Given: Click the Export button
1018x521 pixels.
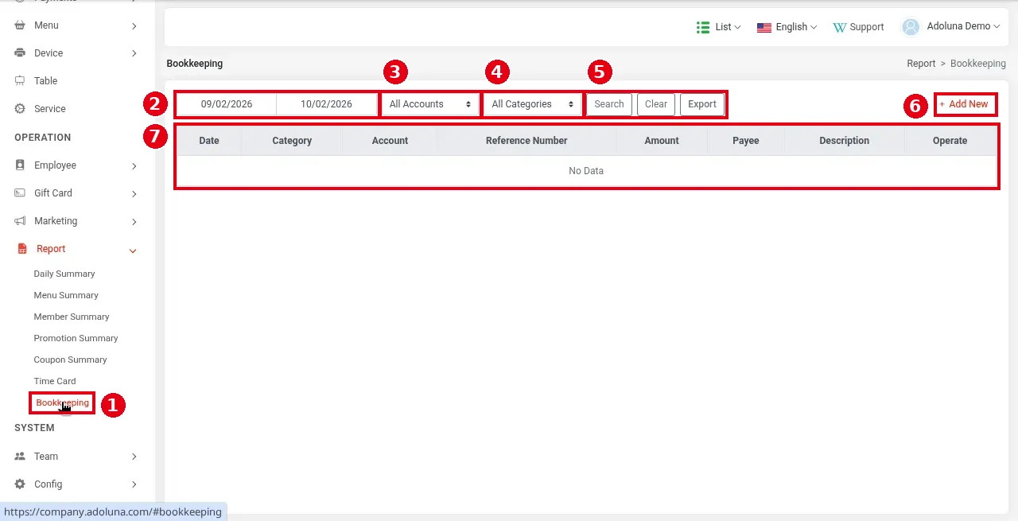Looking at the screenshot, I should click(702, 104).
